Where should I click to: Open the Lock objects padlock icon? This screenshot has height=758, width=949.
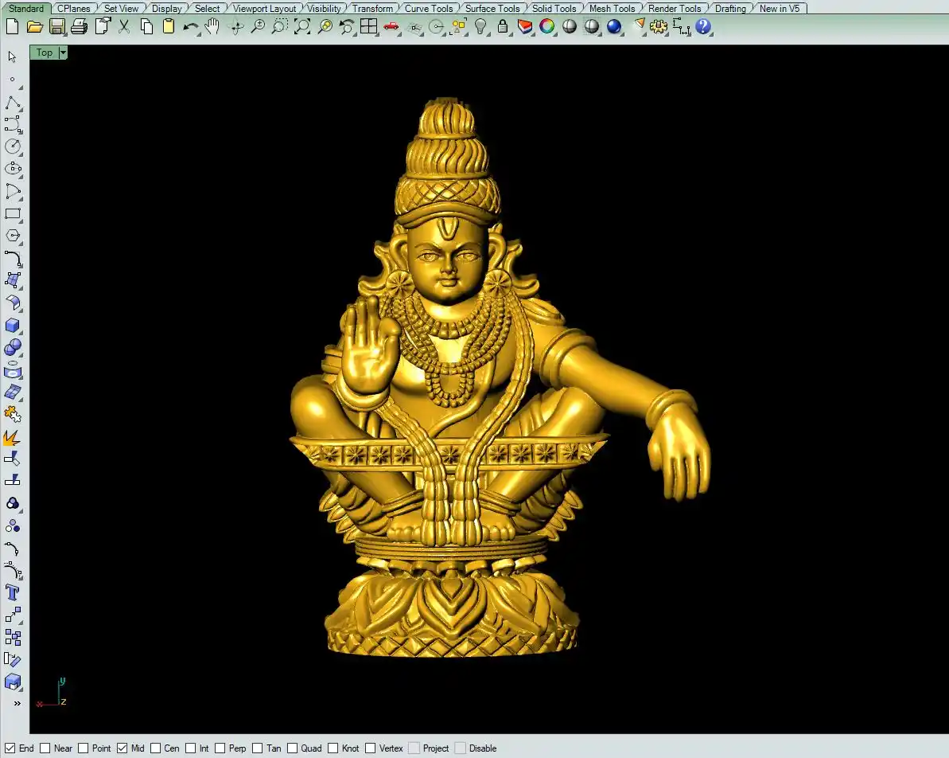pos(503,26)
